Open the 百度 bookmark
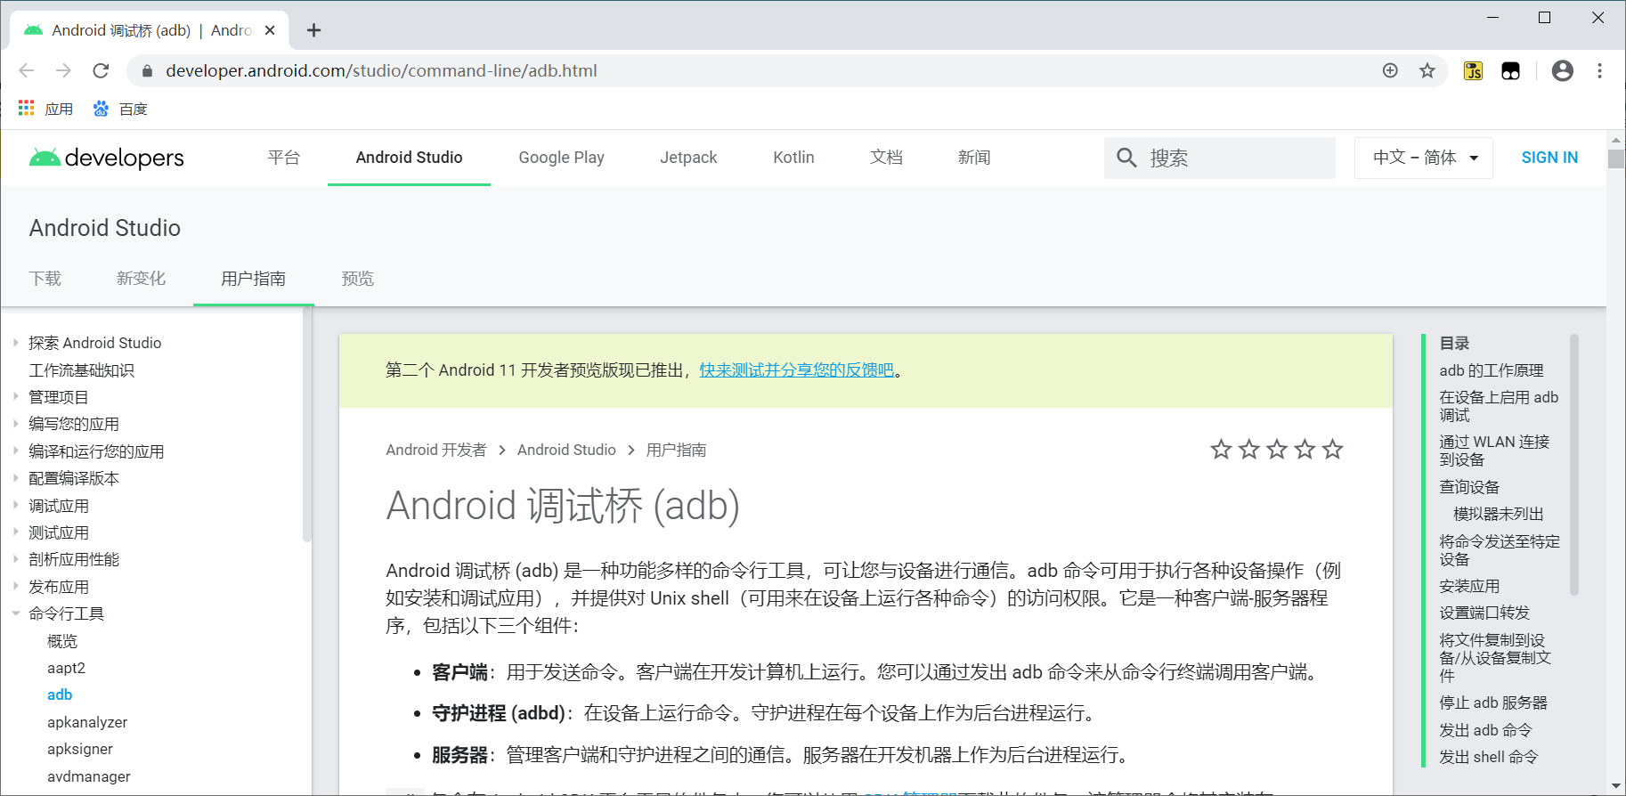This screenshot has width=1626, height=796. 120,109
